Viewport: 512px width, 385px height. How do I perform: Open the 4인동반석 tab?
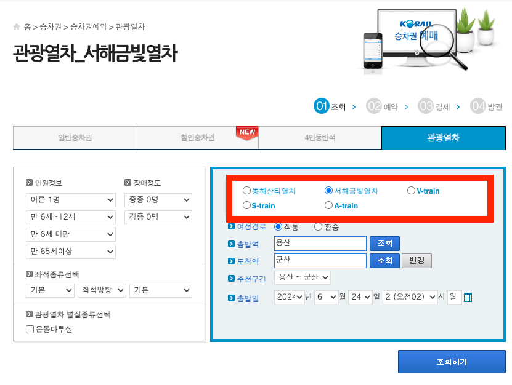(320, 138)
